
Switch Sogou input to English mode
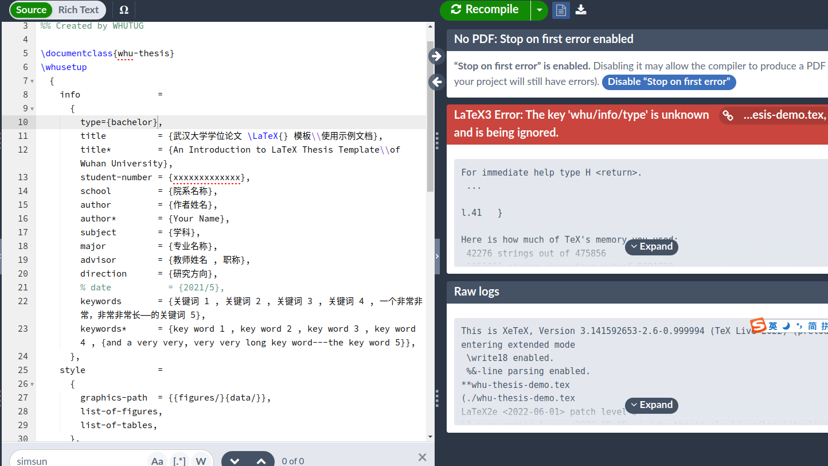pyautogui.click(x=772, y=326)
